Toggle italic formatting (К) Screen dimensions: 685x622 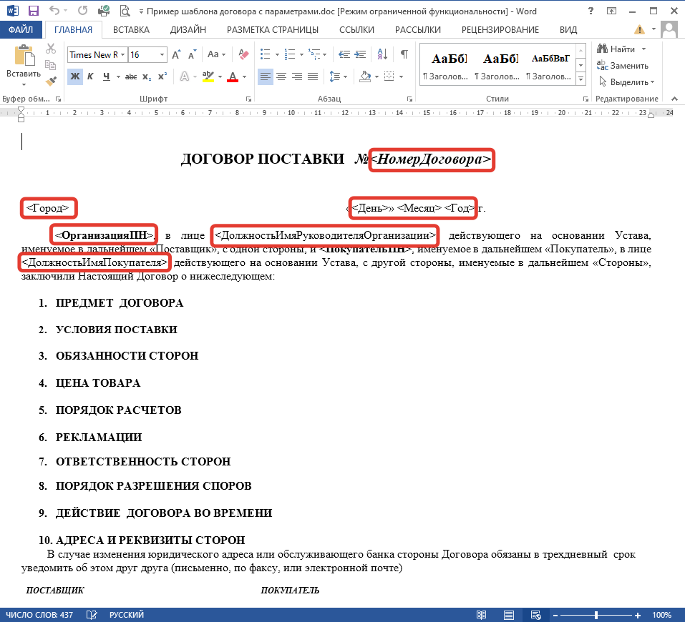90,76
